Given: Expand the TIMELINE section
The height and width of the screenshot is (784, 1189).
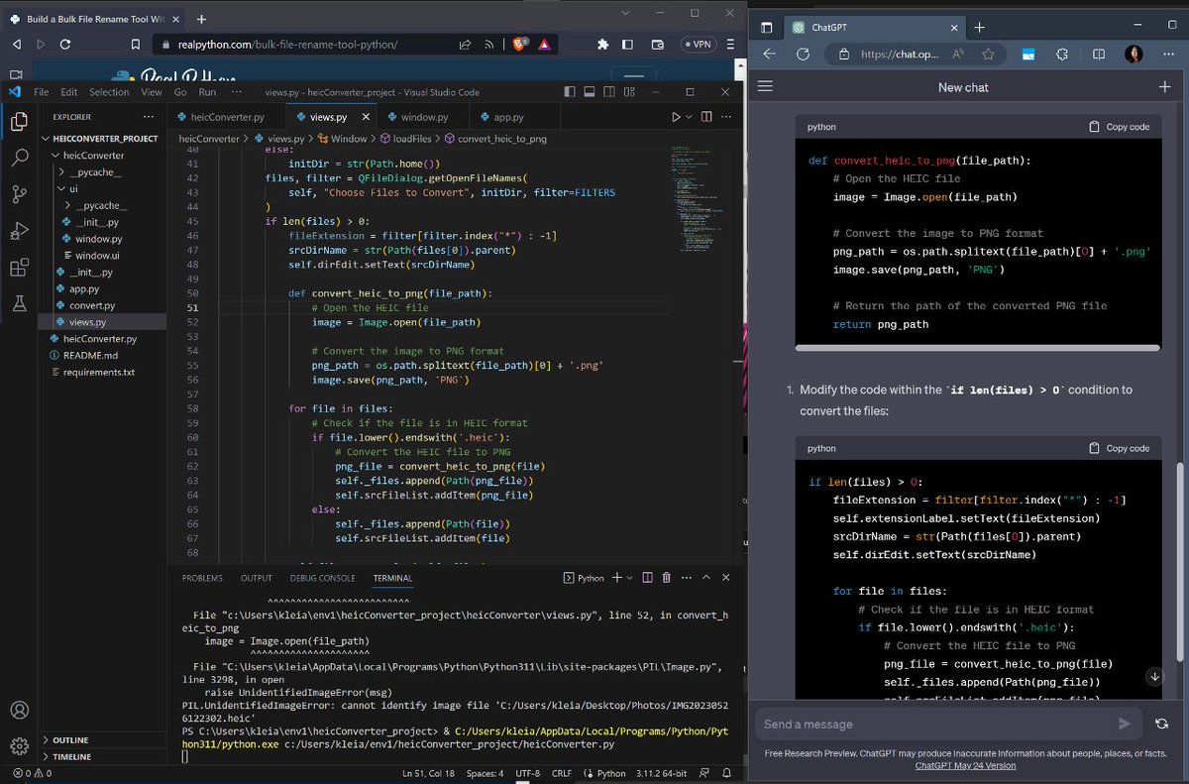Looking at the screenshot, I should point(46,757).
